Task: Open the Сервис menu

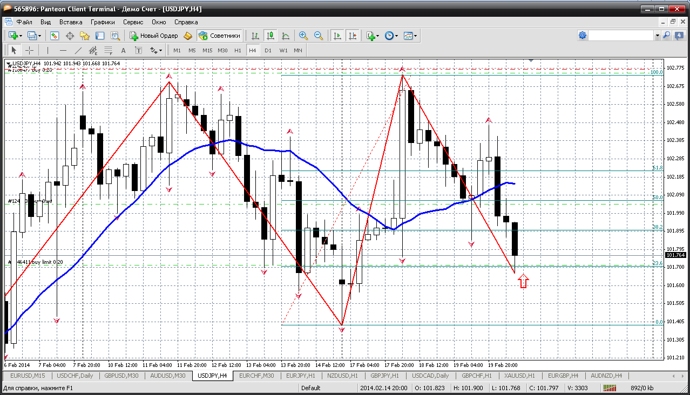Action: (133, 22)
